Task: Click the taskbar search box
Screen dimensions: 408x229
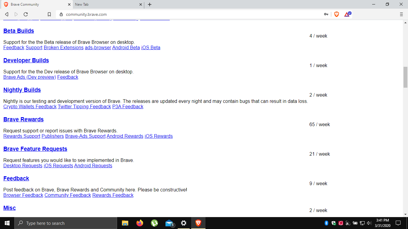Action: pos(66,223)
